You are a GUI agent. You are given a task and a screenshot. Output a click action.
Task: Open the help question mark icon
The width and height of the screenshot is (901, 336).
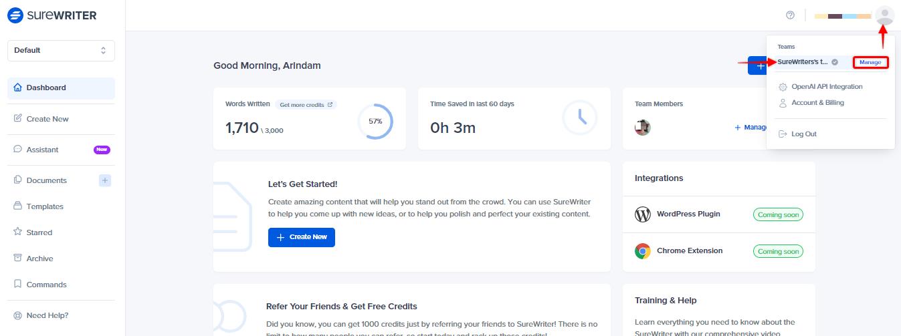click(790, 15)
